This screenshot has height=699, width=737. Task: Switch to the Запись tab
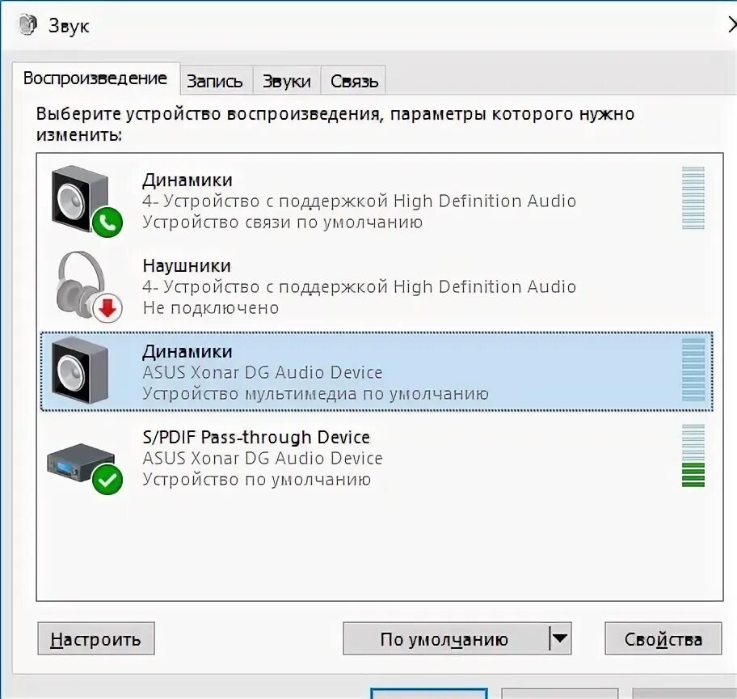[x=214, y=81]
